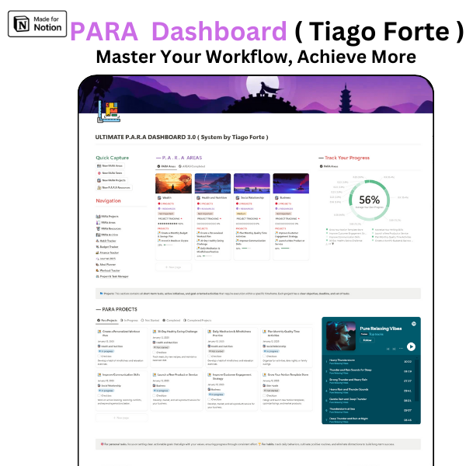
Task: Open Workout Tracker in the Navigation list
Action: [108, 270]
